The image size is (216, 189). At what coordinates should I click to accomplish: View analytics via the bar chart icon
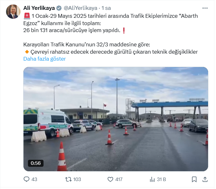[x=152, y=179]
